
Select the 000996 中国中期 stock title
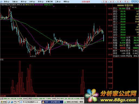(125, 5)
